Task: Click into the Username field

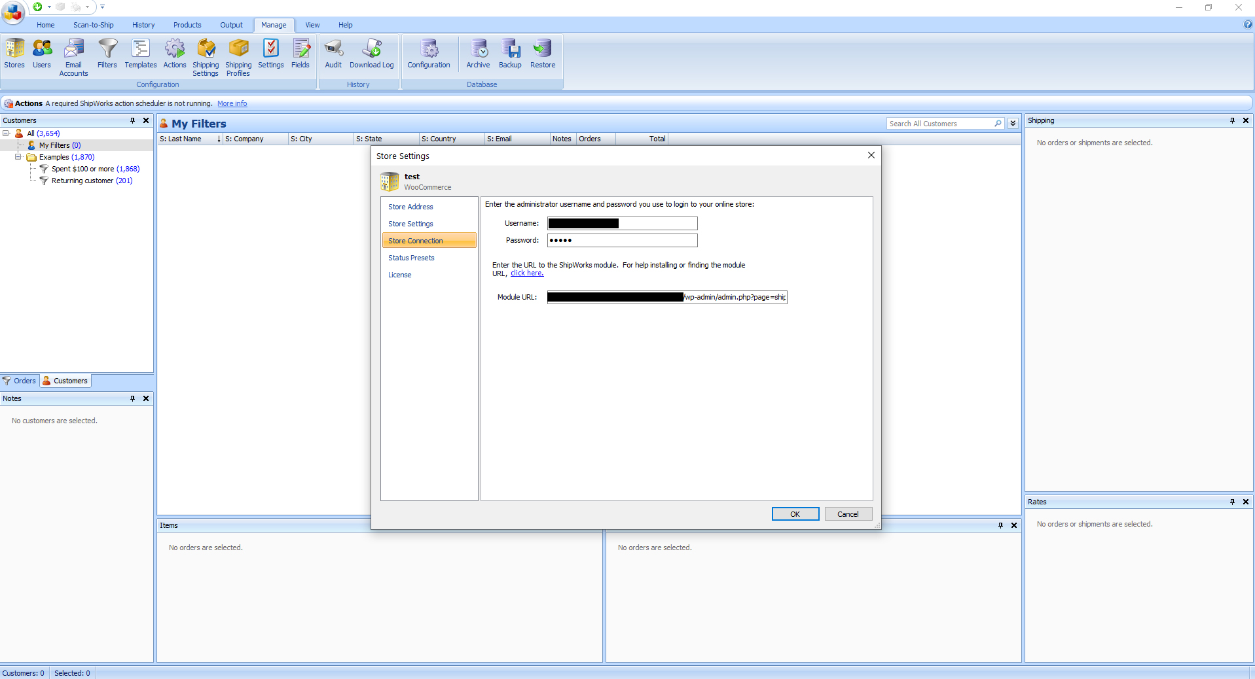Action: click(623, 223)
